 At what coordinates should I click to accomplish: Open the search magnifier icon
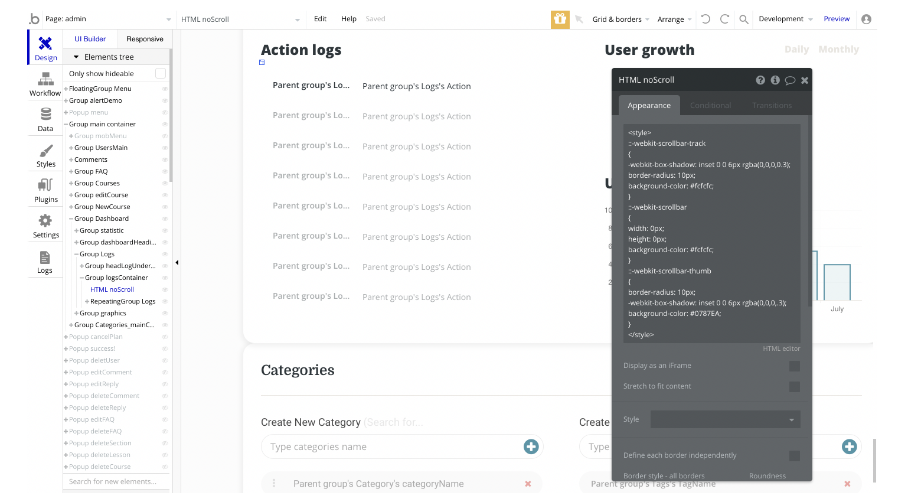(x=744, y=19)
